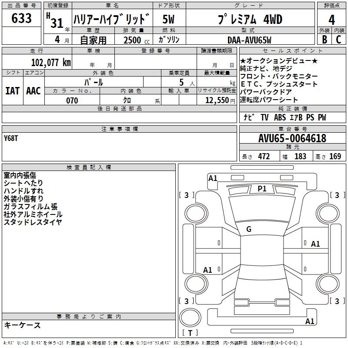The height and width of the screenshot is (348, 348).
Task: Click the air conditioner value AAC
Action: tap(33, 91)
